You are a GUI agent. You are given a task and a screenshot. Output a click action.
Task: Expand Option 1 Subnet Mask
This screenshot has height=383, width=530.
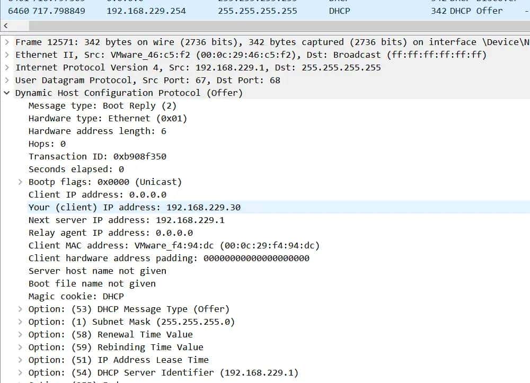[x=20, y=322]
